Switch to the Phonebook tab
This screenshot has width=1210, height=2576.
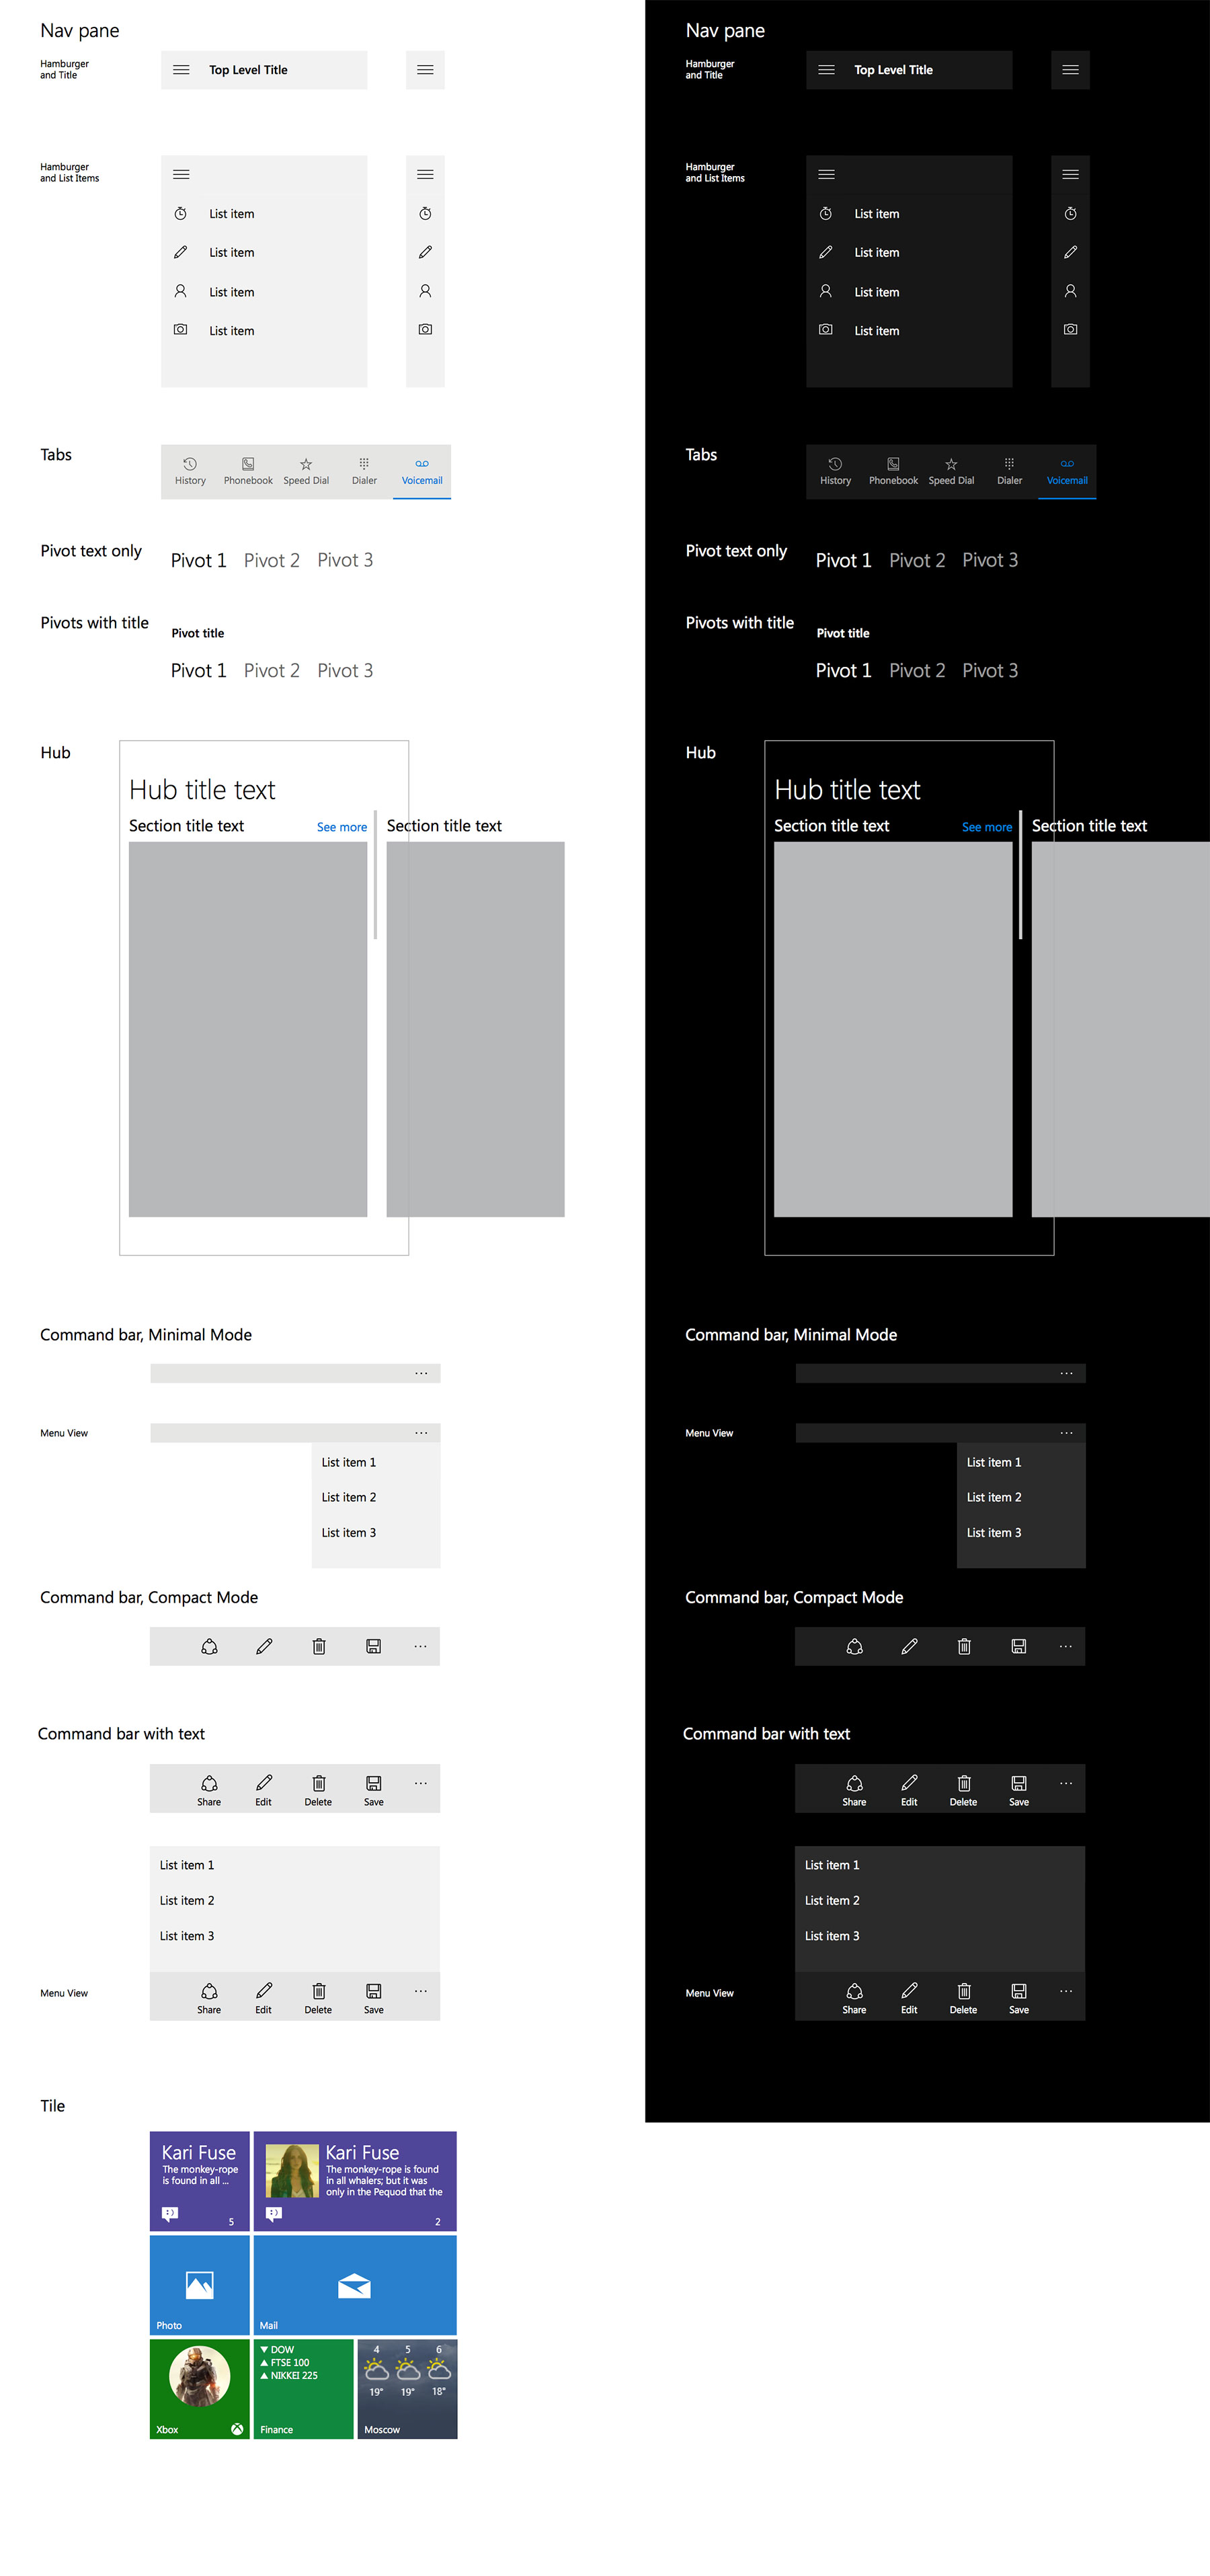(248, 470)
